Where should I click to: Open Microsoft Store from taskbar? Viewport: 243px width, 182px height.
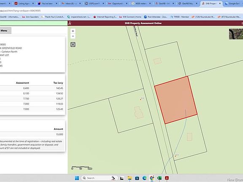tap(137, 178)
